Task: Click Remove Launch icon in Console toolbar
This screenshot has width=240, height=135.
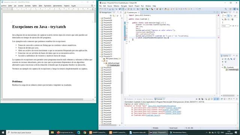Action: click(x=199, y=99)
